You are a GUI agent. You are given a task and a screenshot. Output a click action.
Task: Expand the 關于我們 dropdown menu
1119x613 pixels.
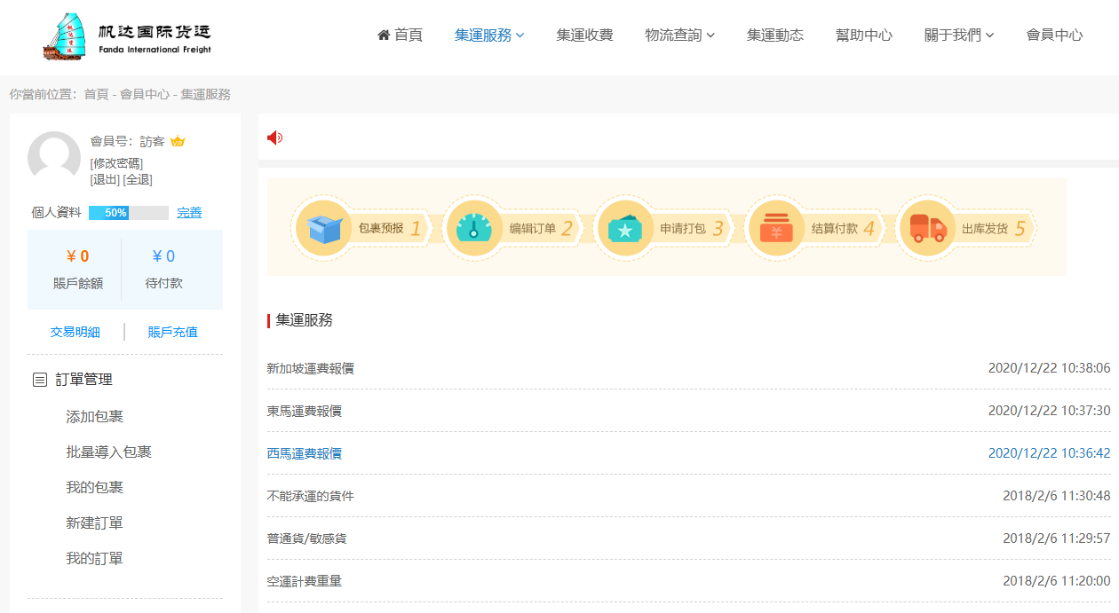(958, 35)
